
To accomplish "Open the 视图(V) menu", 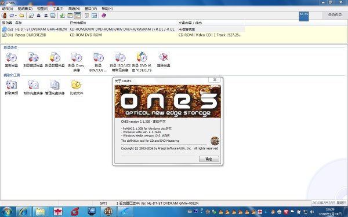I will tap(42, 9).
